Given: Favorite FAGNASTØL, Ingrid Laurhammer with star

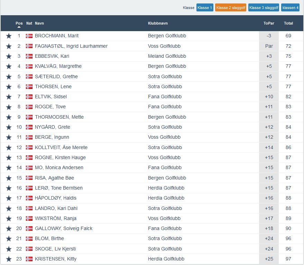Looking at the screenshot, I should point(9,46).
